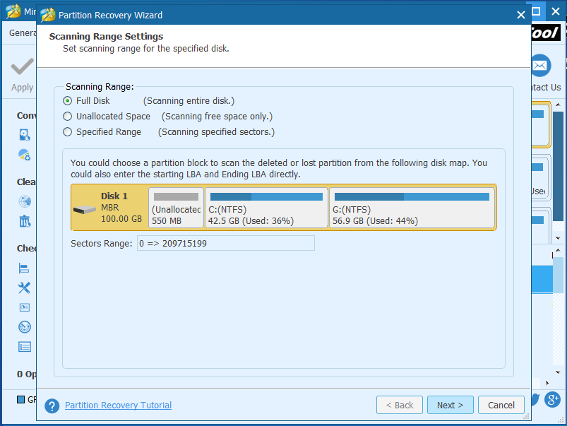The image size is (567, 426).
Task: Click the Sectors Range field
Action: (226, 243)
